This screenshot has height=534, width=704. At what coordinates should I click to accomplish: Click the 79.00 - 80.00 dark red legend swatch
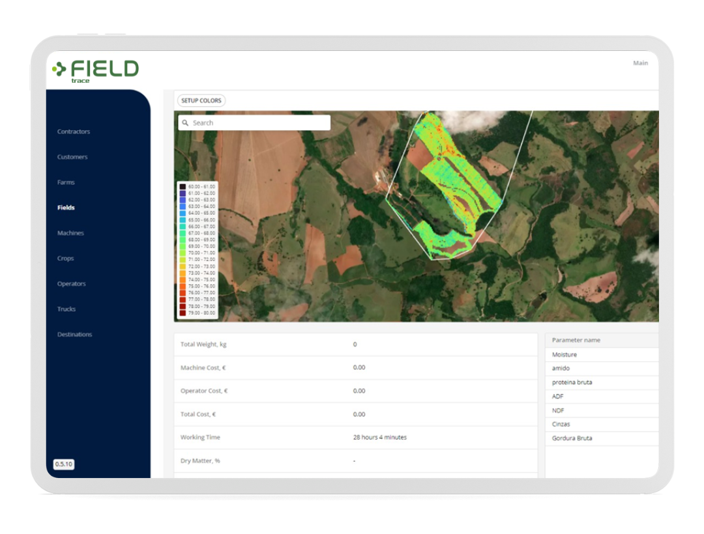[182, 314]
